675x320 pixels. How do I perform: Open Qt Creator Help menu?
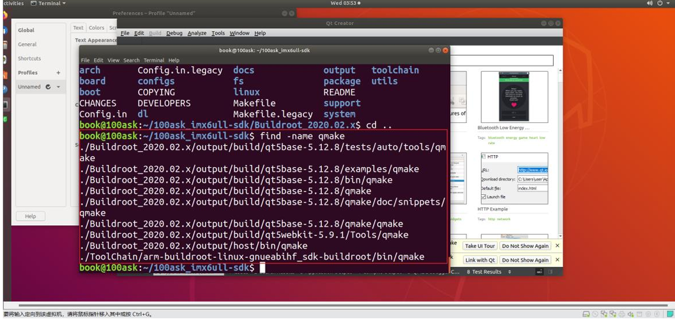click(260, 33)
